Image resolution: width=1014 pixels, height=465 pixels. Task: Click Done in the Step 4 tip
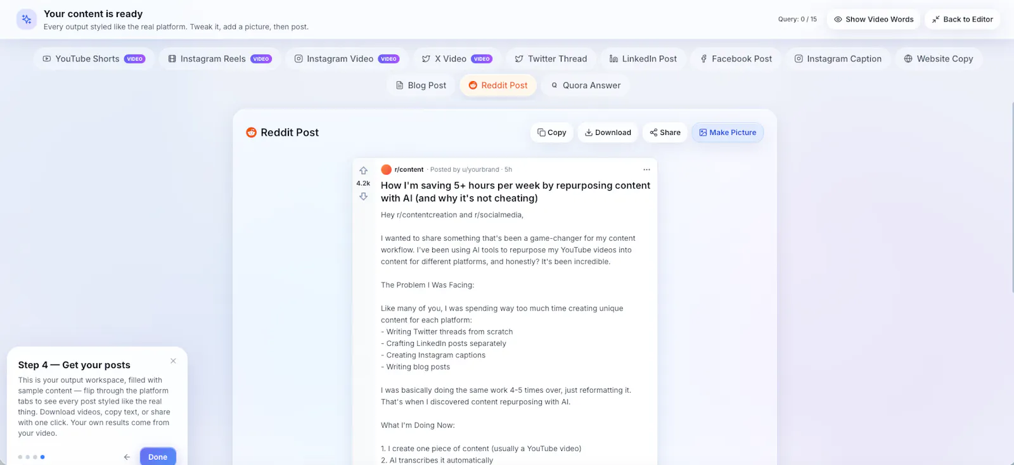(x=158, y=457)
